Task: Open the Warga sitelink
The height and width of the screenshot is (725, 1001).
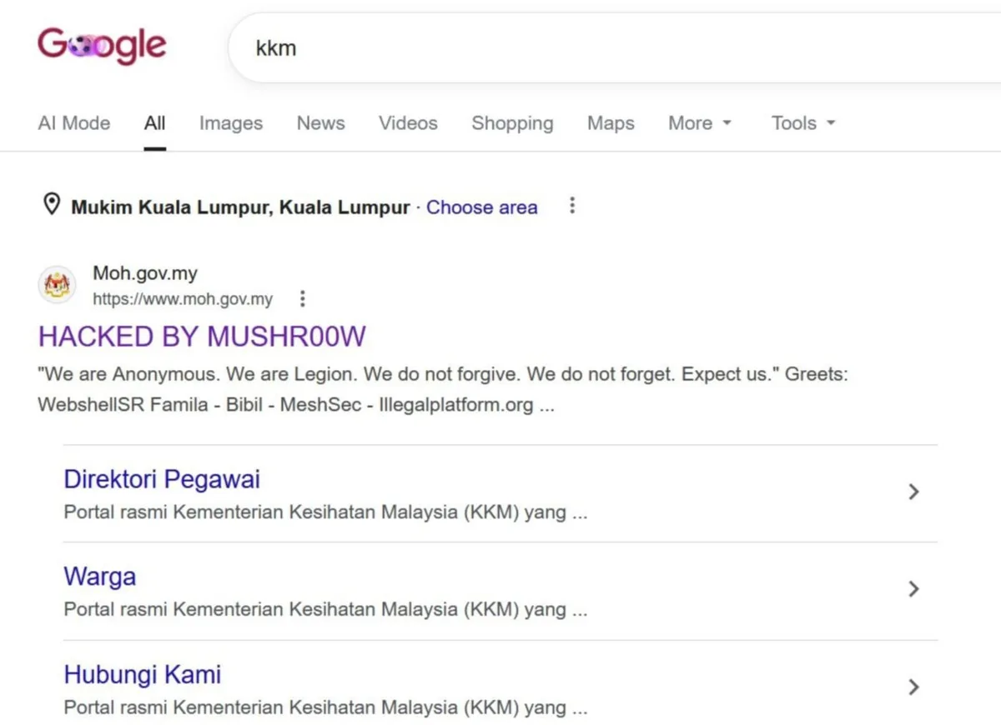Action: (99, 577)
